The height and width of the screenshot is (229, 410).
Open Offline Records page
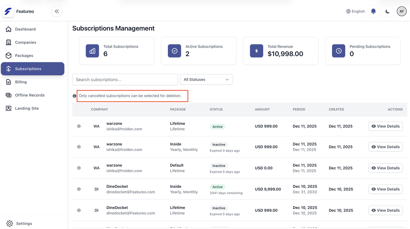30,95
